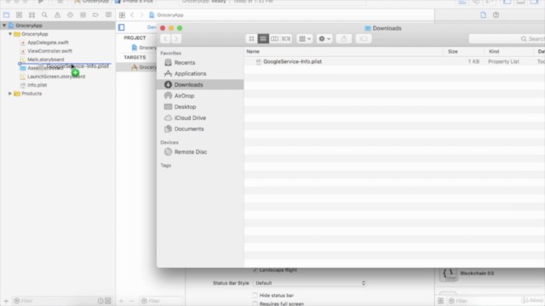Screen dimensions: 545x306
Task: Sort Finder list by Kind column
Action: click(509, 51)
